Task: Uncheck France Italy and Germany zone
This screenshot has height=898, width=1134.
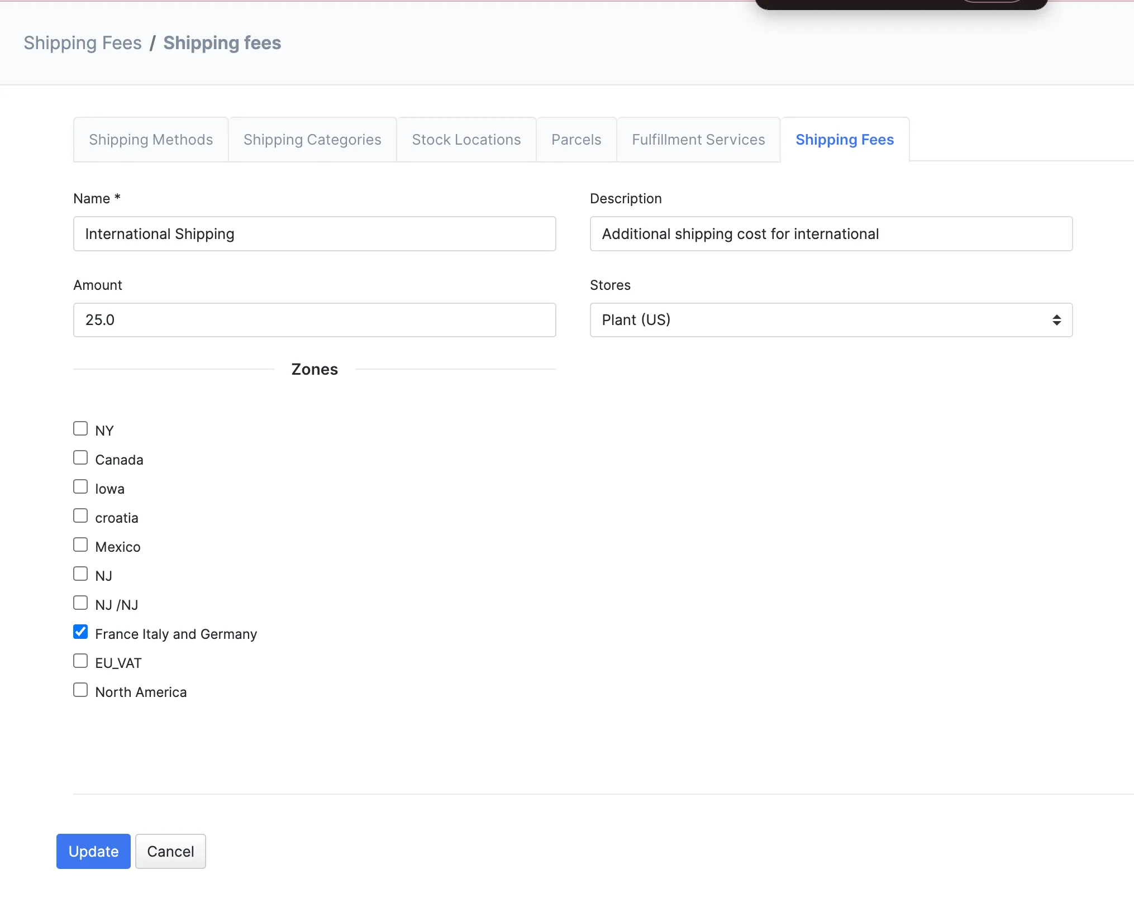Action: pyautogui.click(x=80, y=632)
